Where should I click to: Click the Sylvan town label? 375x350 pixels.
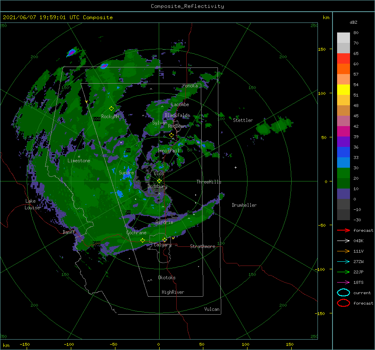(160, 123)
